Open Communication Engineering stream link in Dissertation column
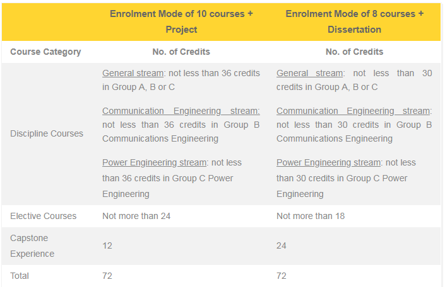The width and height of the screenshot is (445, 287). pyautogui.click(x=353, y=111)
